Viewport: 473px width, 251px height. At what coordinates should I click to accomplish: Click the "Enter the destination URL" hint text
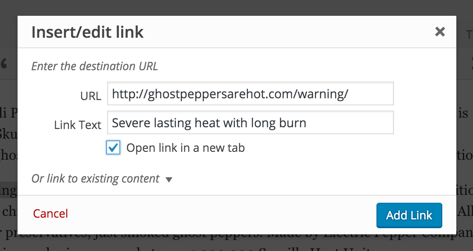(x=94, y=66)
